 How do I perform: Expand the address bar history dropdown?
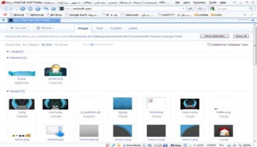183,8
